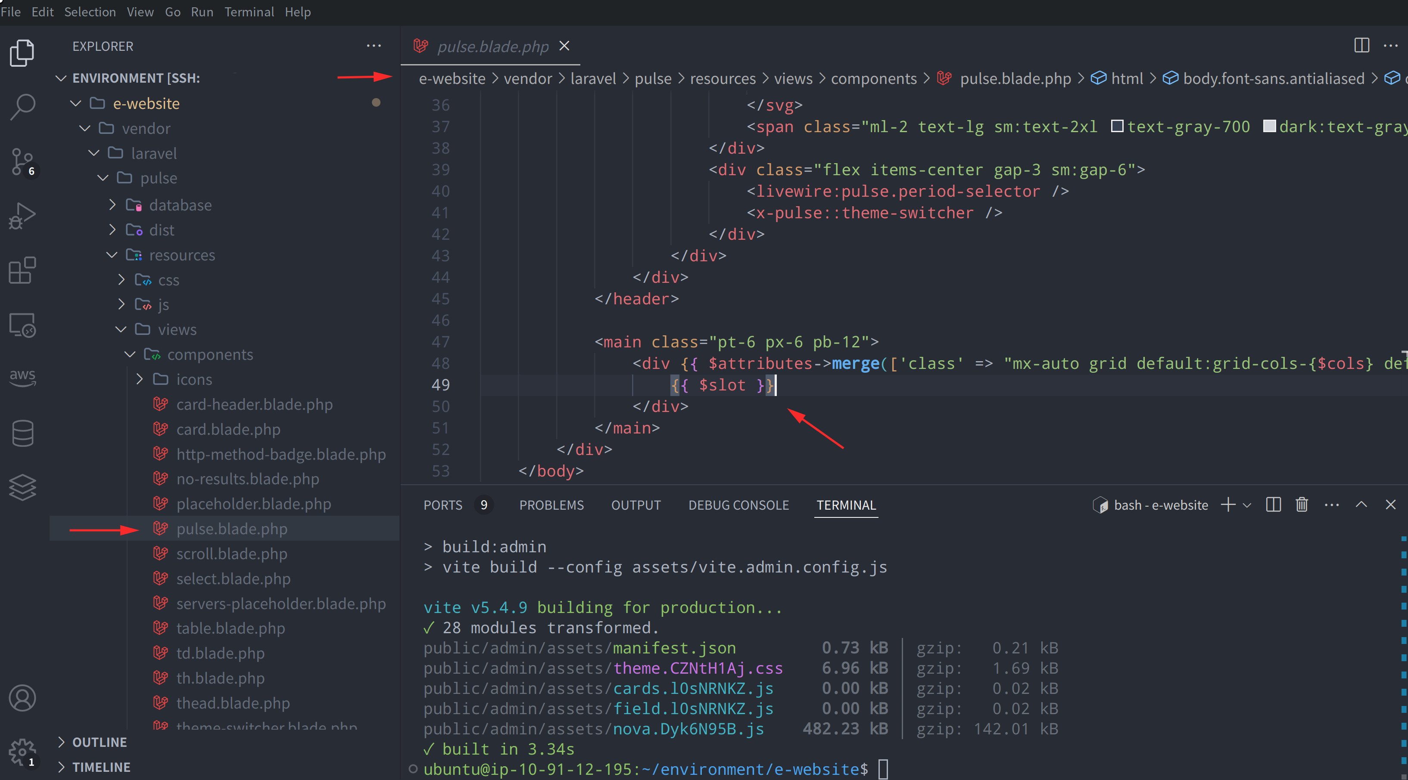Open the Manage gear menu
Screen dimensions: 1408x780
(x=22, y=751)
